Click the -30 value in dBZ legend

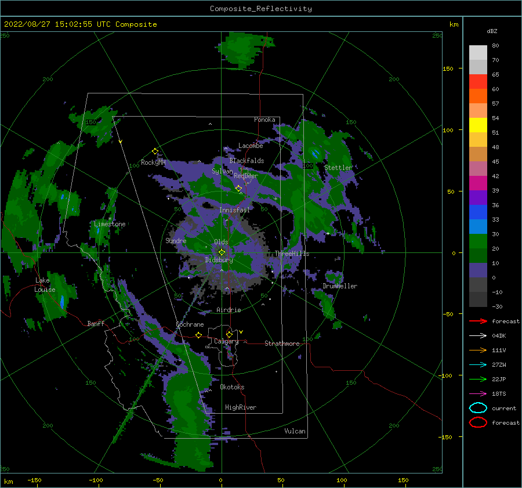pyautogui.click(x=497, y=306)
